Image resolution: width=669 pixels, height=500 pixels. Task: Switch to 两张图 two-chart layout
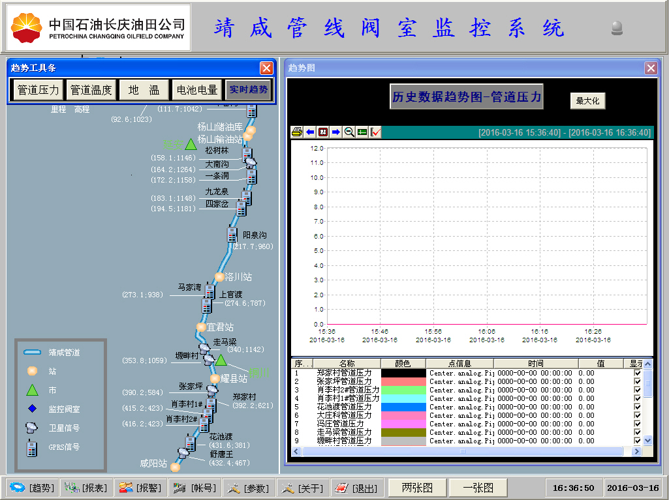417,488
